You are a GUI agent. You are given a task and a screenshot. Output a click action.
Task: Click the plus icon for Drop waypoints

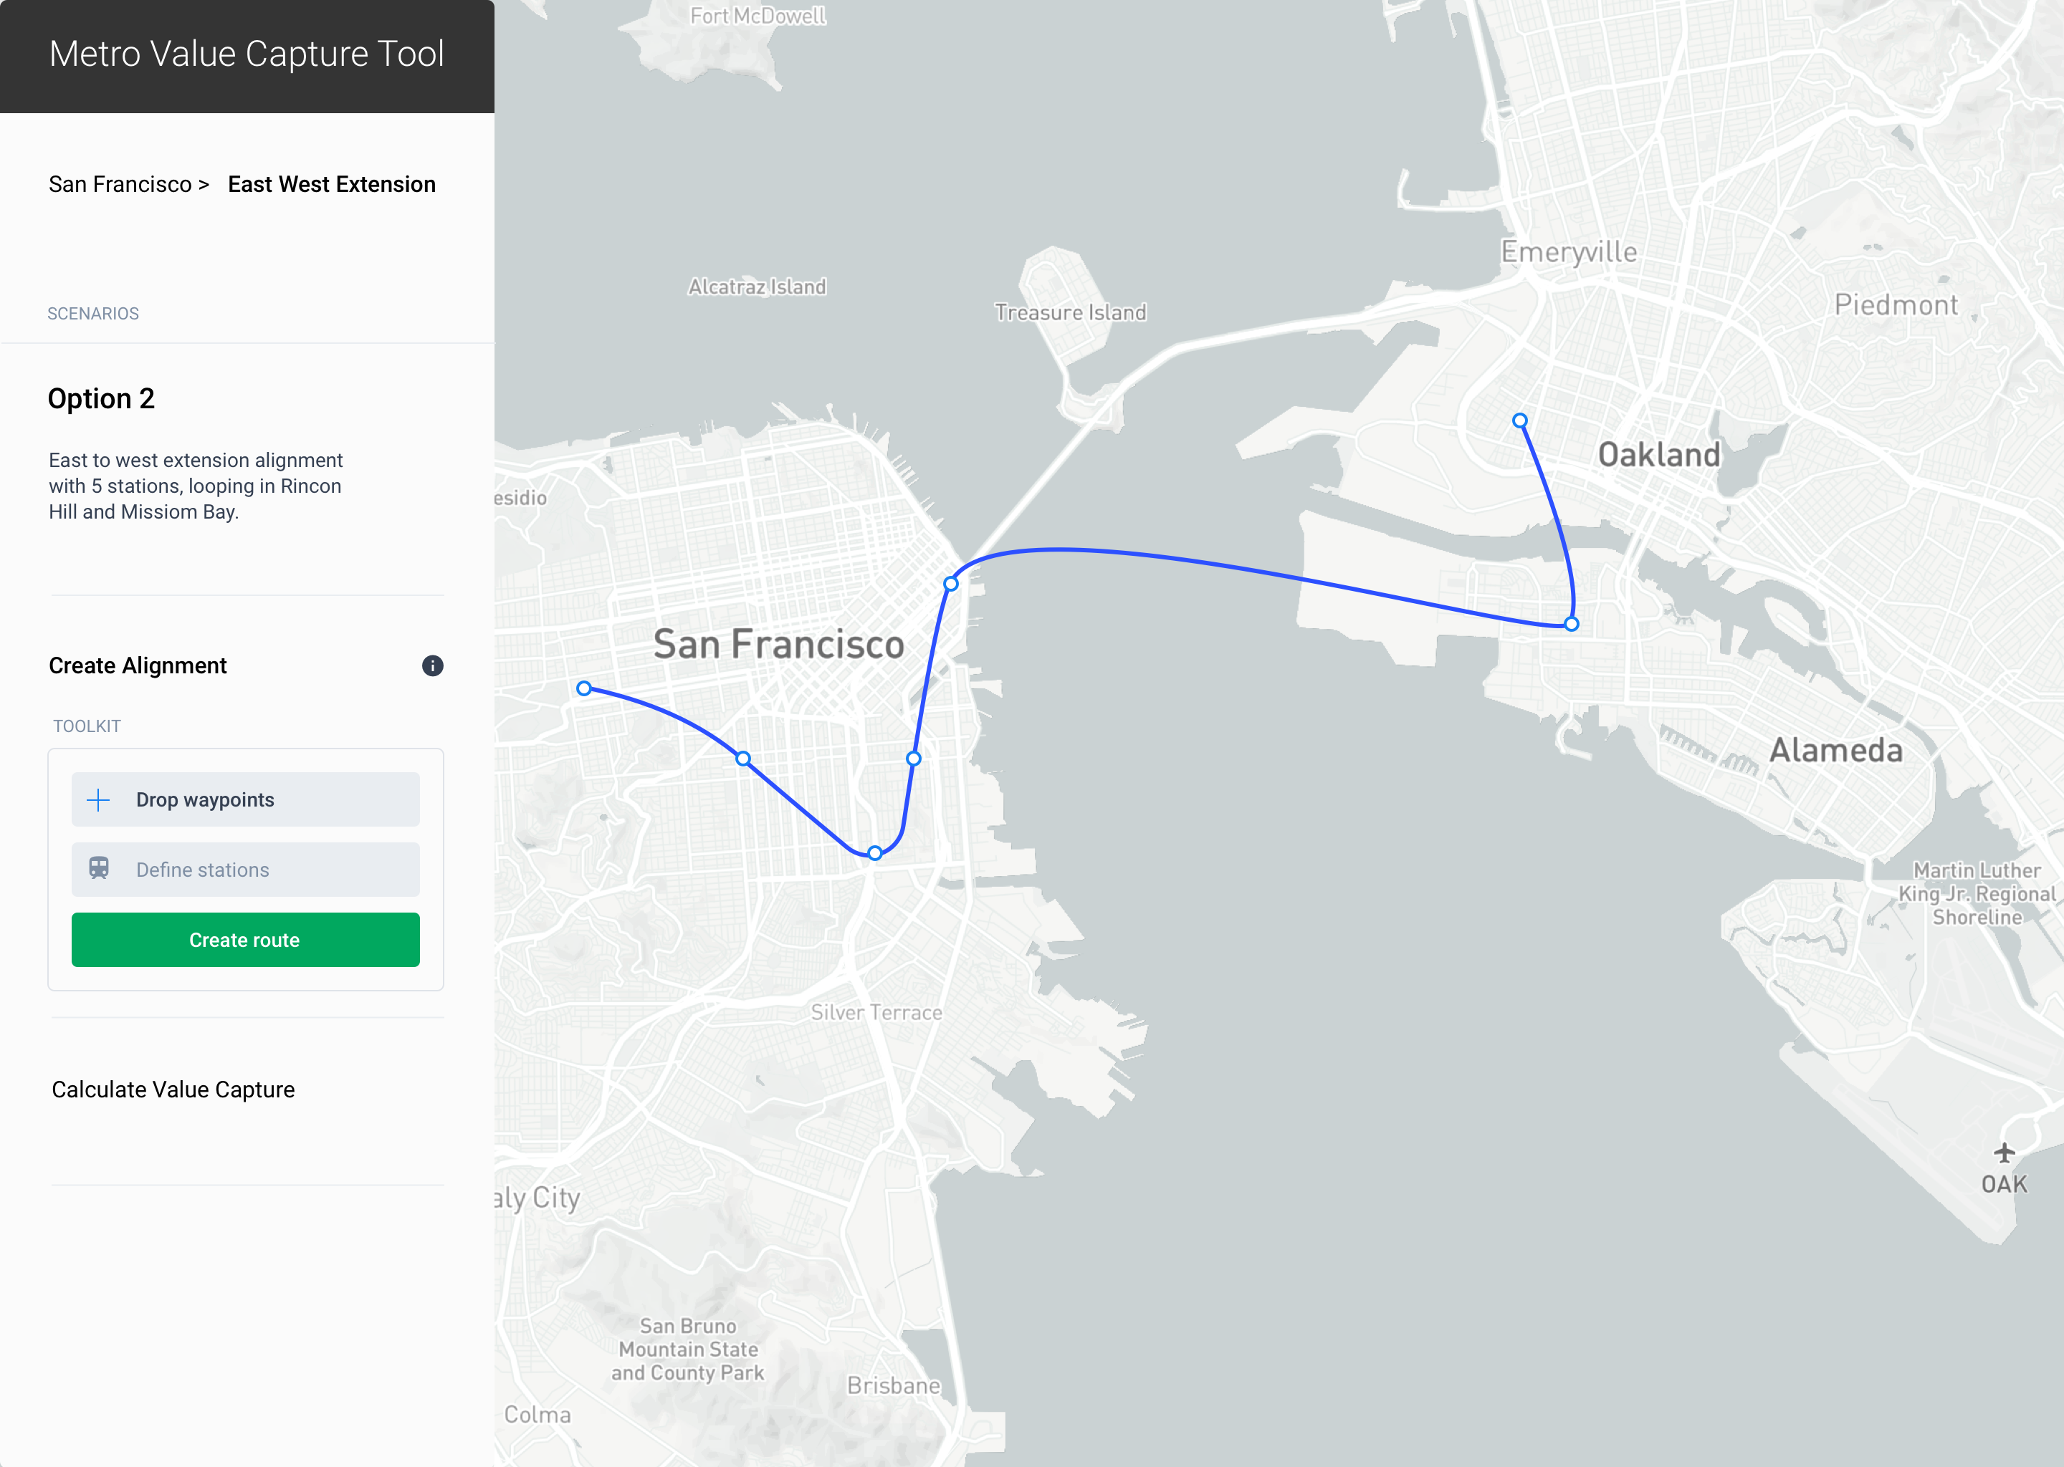(98, 799)
